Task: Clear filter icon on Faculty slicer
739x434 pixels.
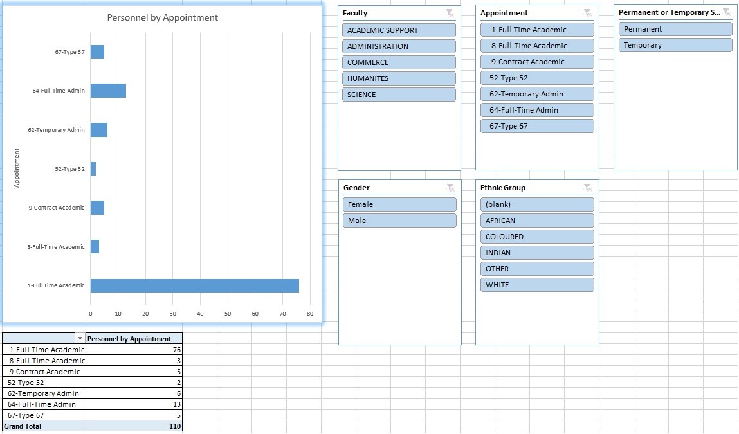Action: (x=450, y=13)
